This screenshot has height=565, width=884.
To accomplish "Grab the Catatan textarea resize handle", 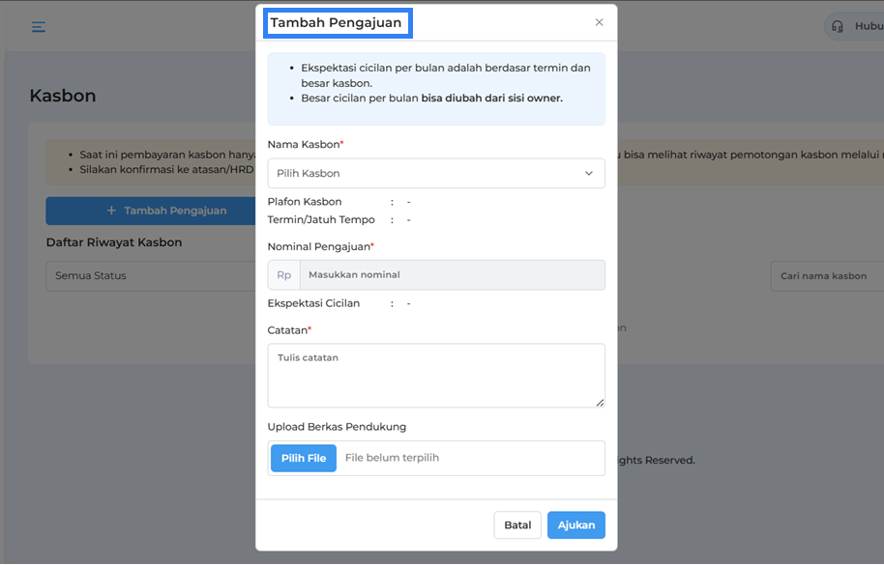I will point(600,402).
